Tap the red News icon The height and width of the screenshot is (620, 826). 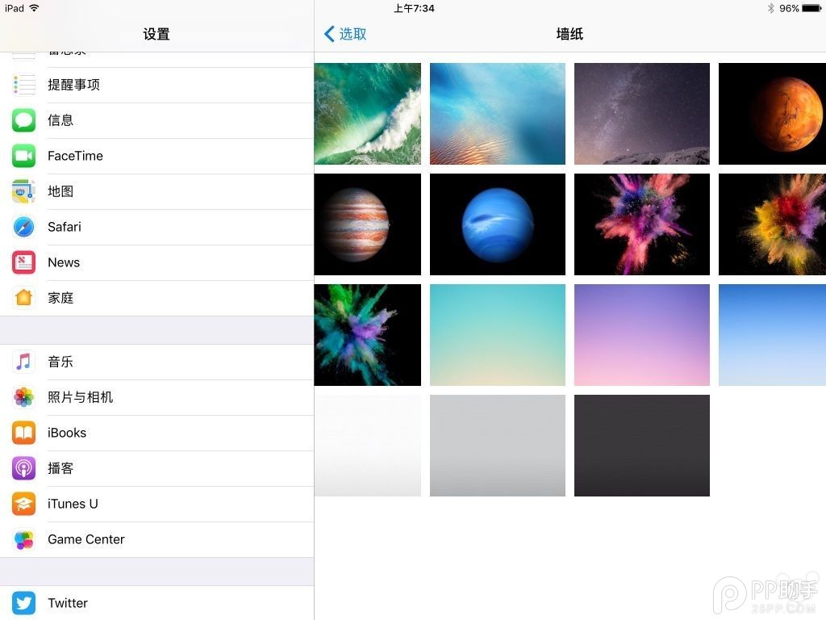pyautogui.click(x=23, y=262)
